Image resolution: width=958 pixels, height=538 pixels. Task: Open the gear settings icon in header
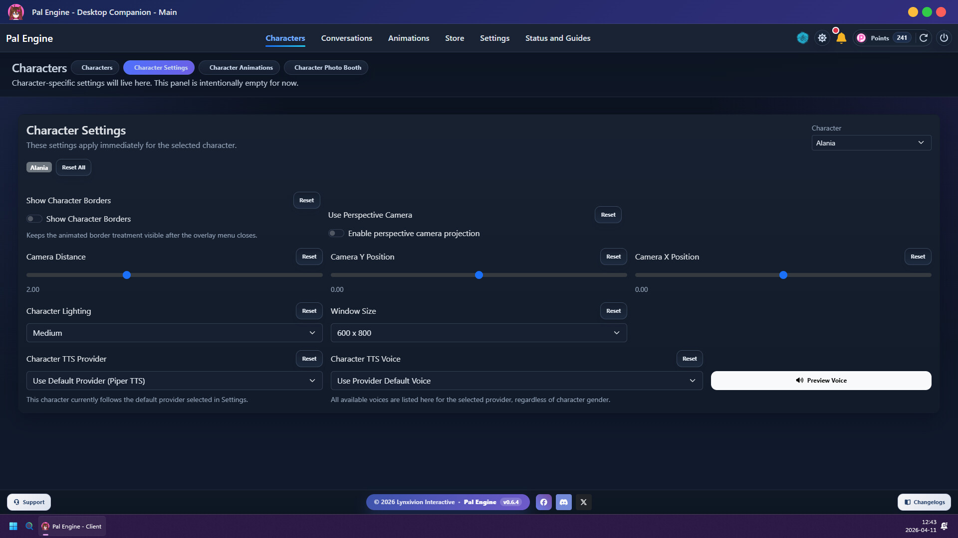click(822, 38)
